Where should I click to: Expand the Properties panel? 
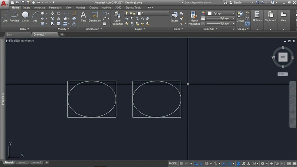pyautogui.click(x=210, y=29)
